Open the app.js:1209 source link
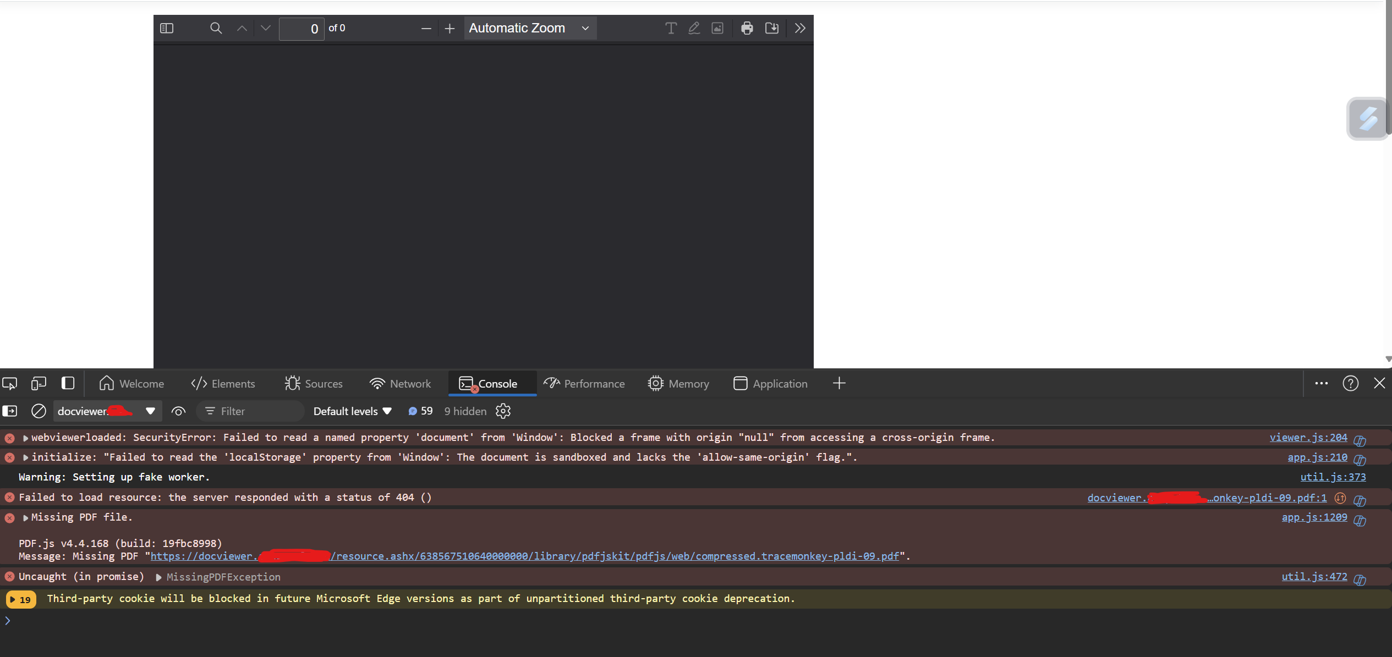Screen dimensions: 1392x657 [x=1314, y=517]
